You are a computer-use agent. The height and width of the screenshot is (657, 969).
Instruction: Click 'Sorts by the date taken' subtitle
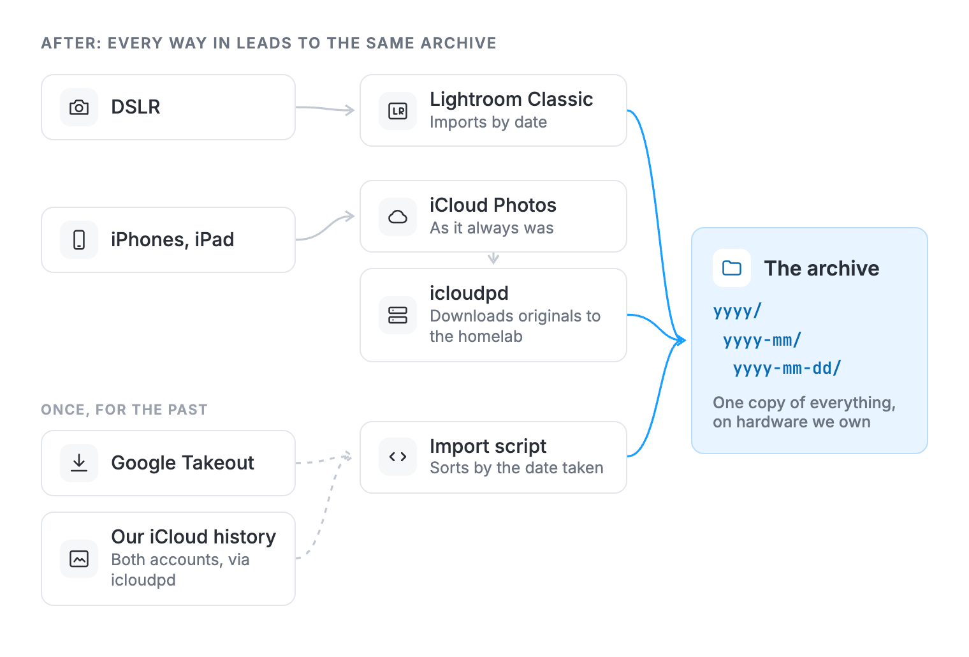point(516,468)
